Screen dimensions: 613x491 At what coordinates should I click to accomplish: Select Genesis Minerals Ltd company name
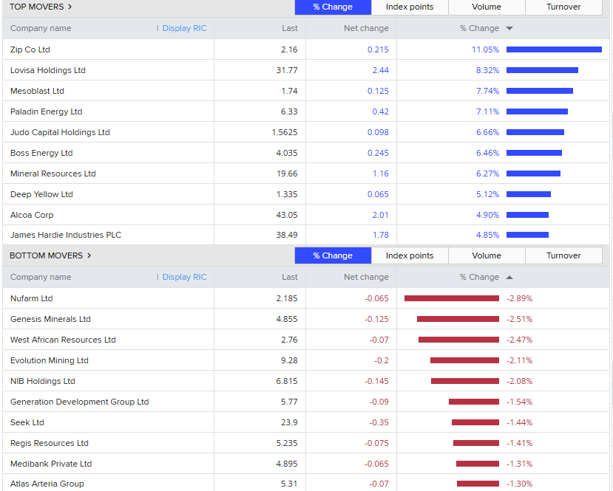tap(50, 319)
